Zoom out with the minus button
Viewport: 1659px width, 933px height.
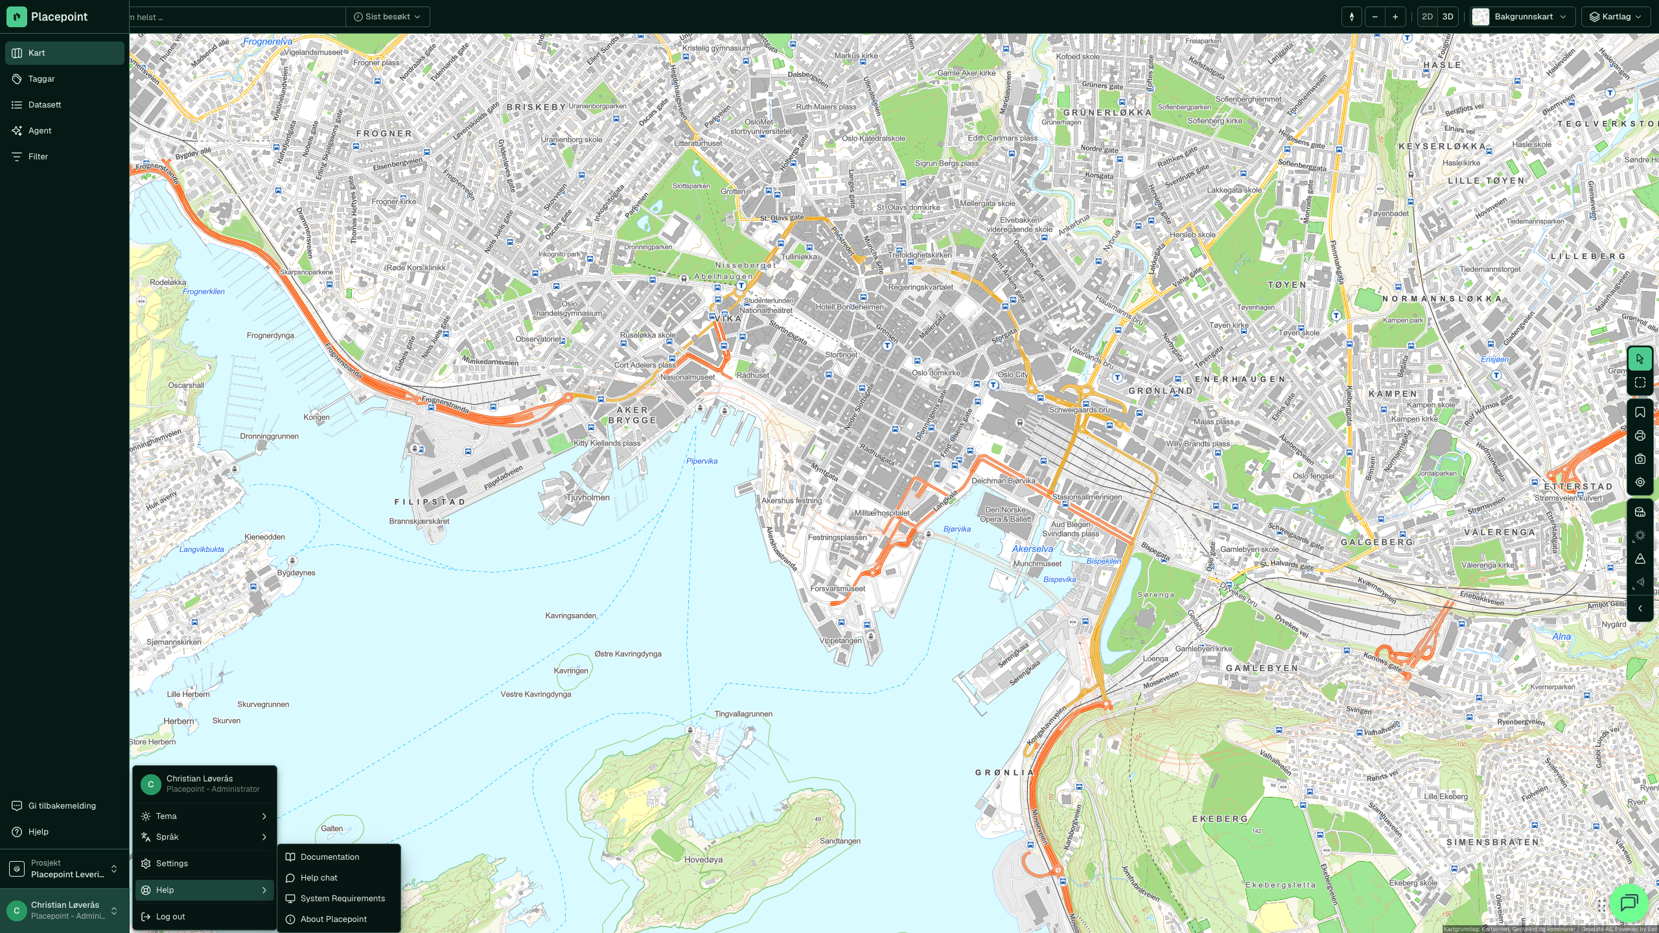1375,17
